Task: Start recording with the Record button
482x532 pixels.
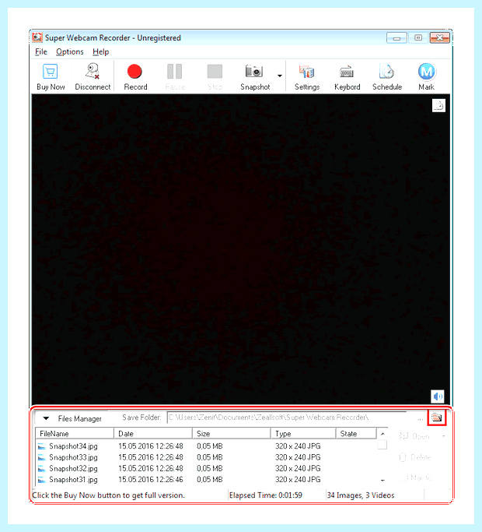Action: point(135,76)
